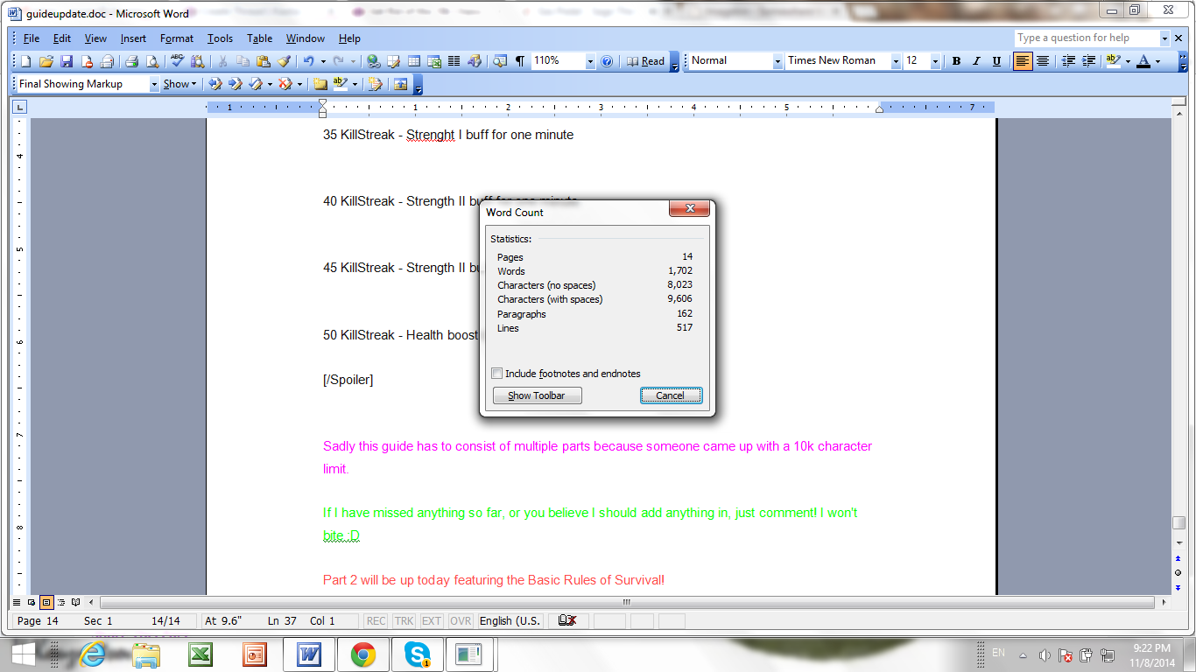Viewport: 1196px width, 672px height.
Task: Switch to Print Layout view
Action: (x=46, y=602)
